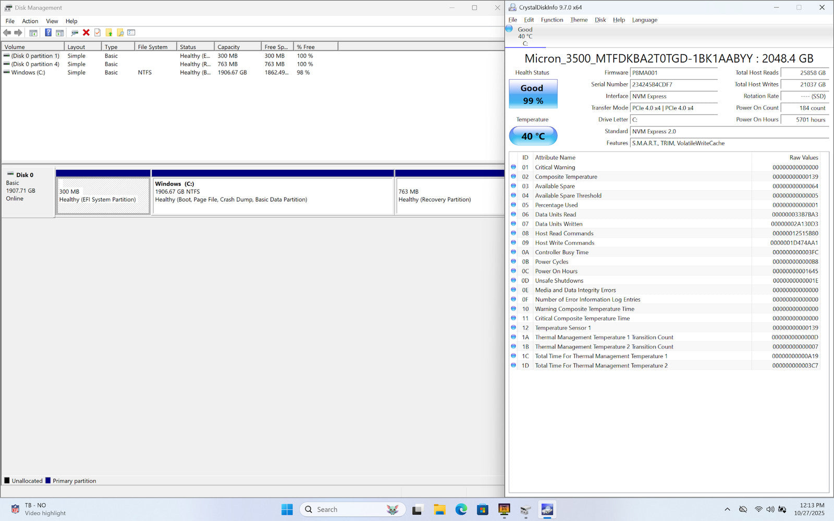
Task: Open the Theme menu in CrystalDiskInfo
Action: pos(579,20)
